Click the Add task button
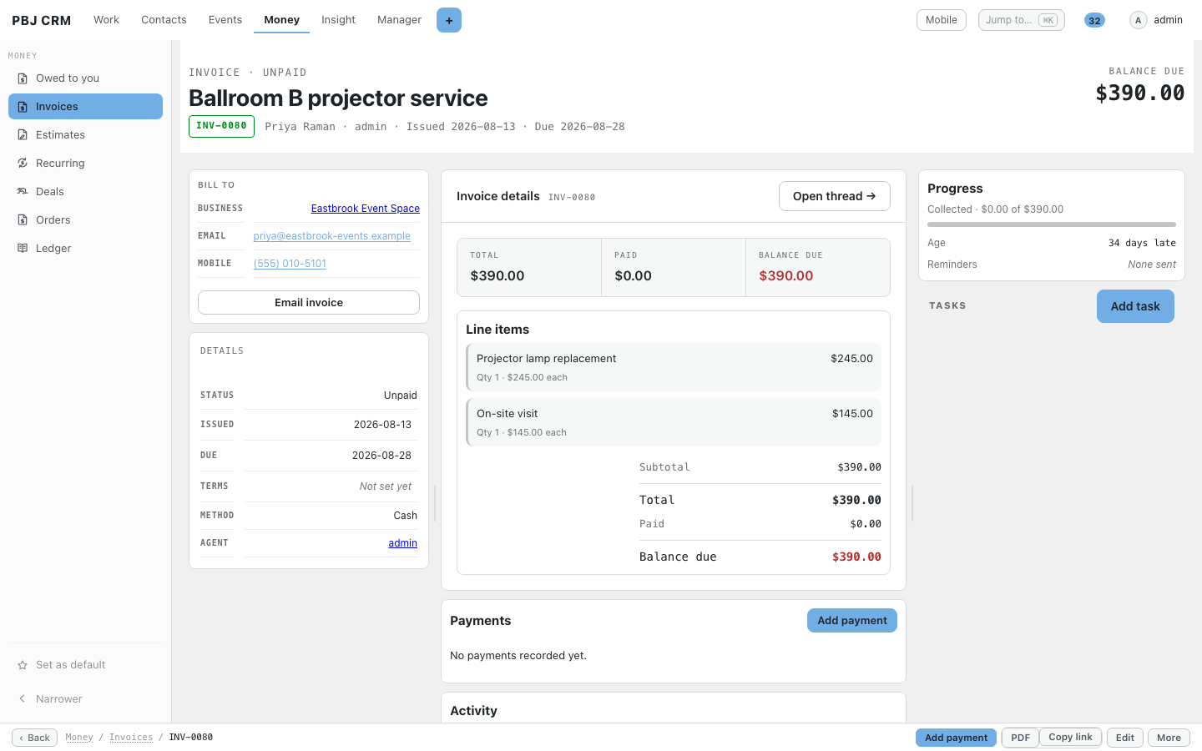 coord(1135,306)
